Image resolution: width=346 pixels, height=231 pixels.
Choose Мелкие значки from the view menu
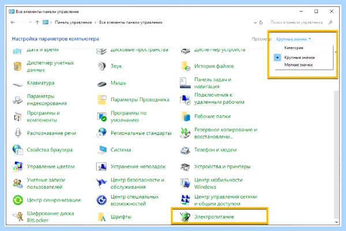click(298, 65)
